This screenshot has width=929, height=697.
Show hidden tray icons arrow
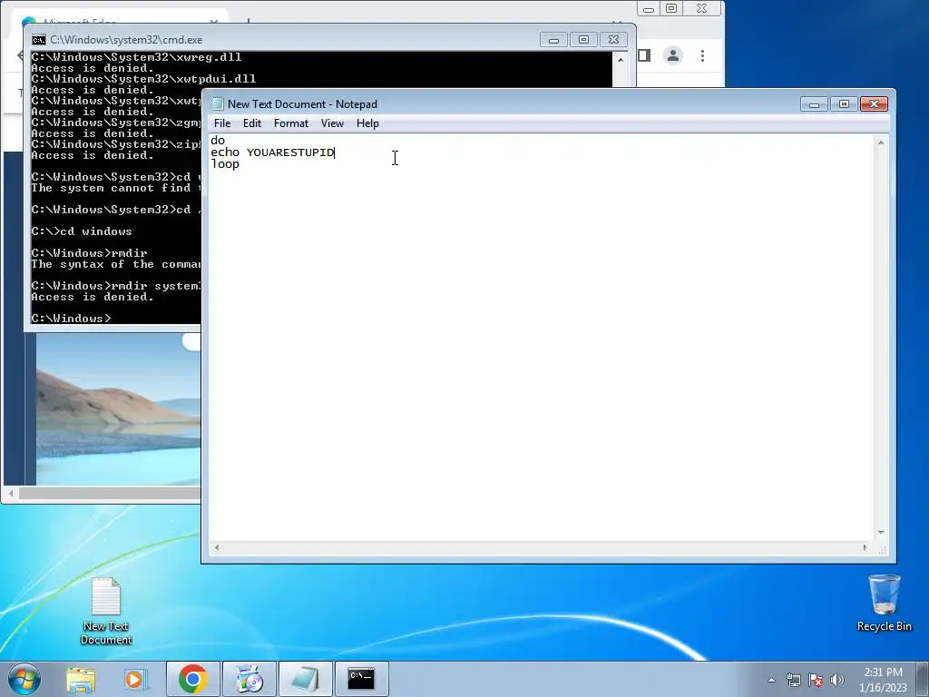pos(771,680)
